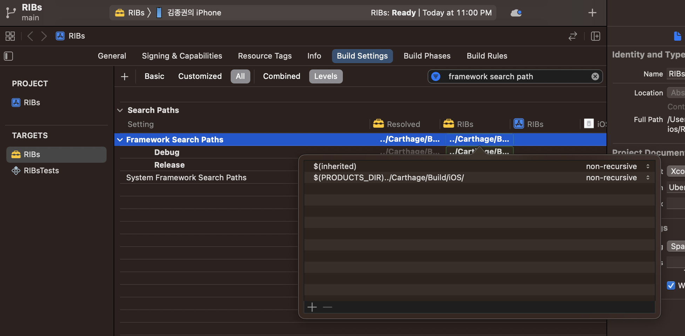Toggle the checked inspector checkbox
The width and height of the screenshot is (685, 336).
(x=671, y=285)
